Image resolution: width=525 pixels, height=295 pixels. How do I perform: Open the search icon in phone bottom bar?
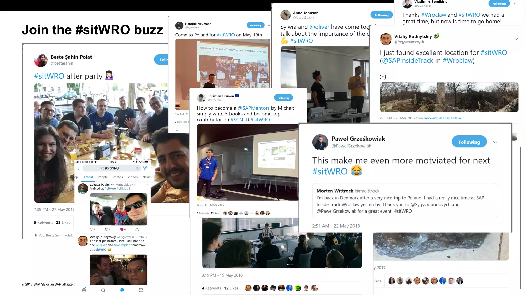(103, 290)
